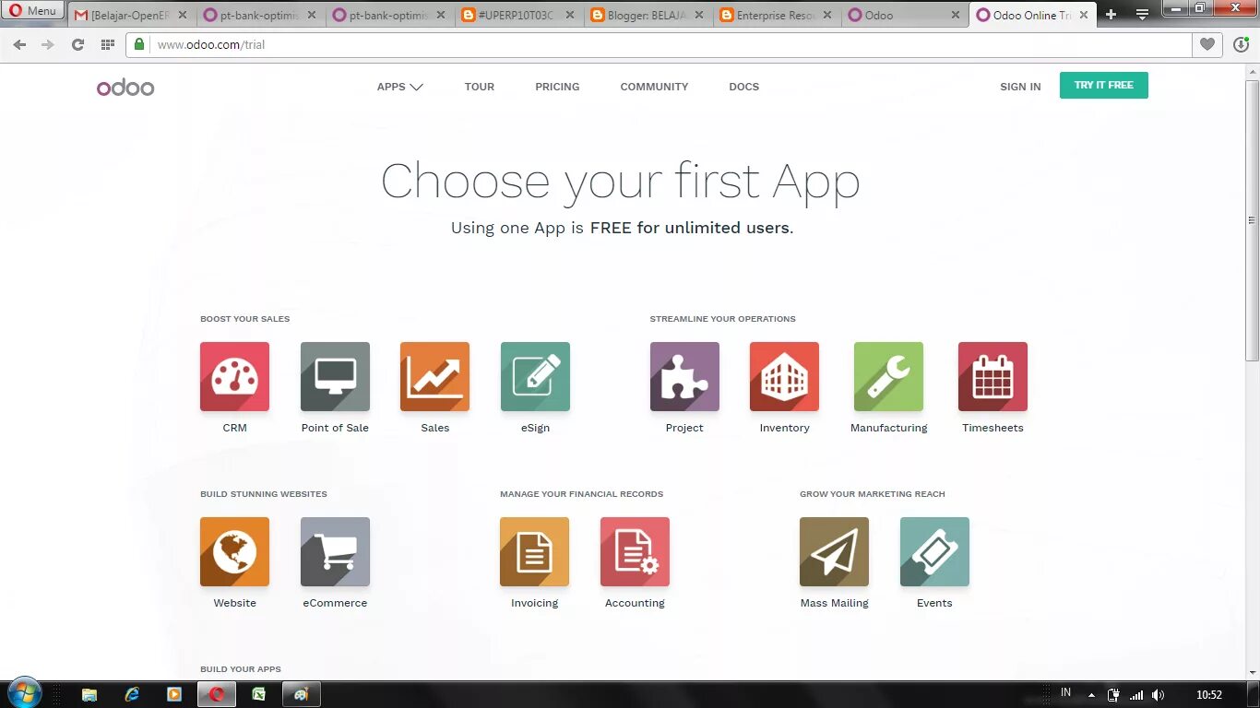Click the volume icon in system tray

(1159, 695)
